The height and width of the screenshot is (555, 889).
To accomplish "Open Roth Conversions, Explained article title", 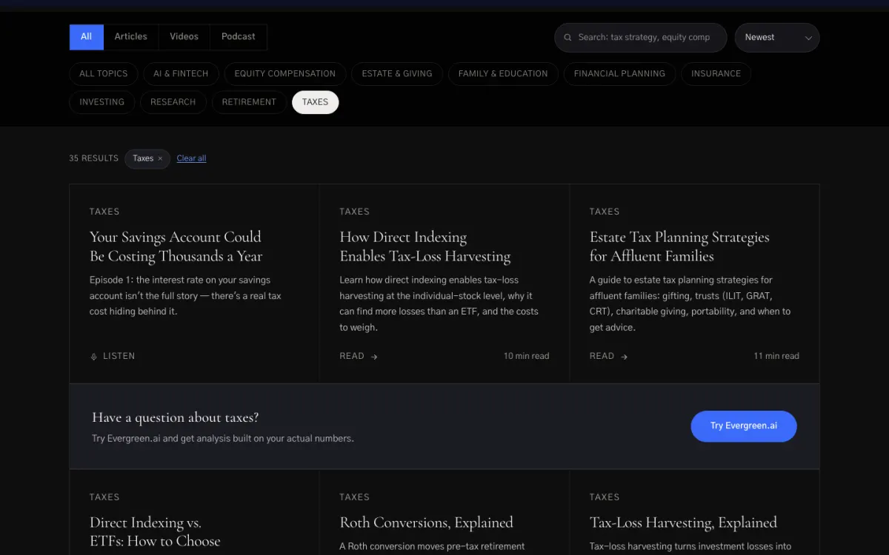I will [x=426, y=522].
